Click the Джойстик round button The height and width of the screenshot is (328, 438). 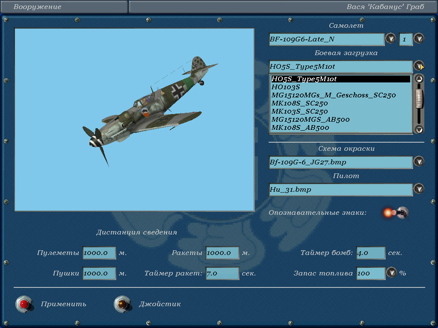(122, 304)
